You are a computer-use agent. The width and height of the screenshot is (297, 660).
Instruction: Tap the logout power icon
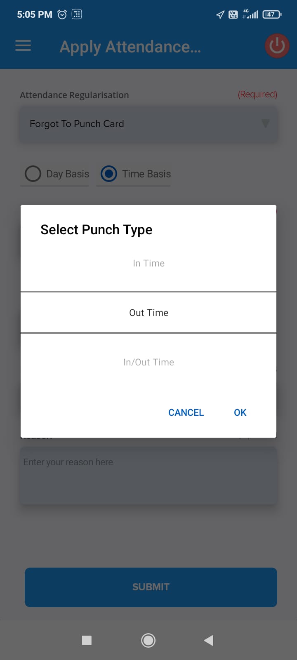point(276,46)
